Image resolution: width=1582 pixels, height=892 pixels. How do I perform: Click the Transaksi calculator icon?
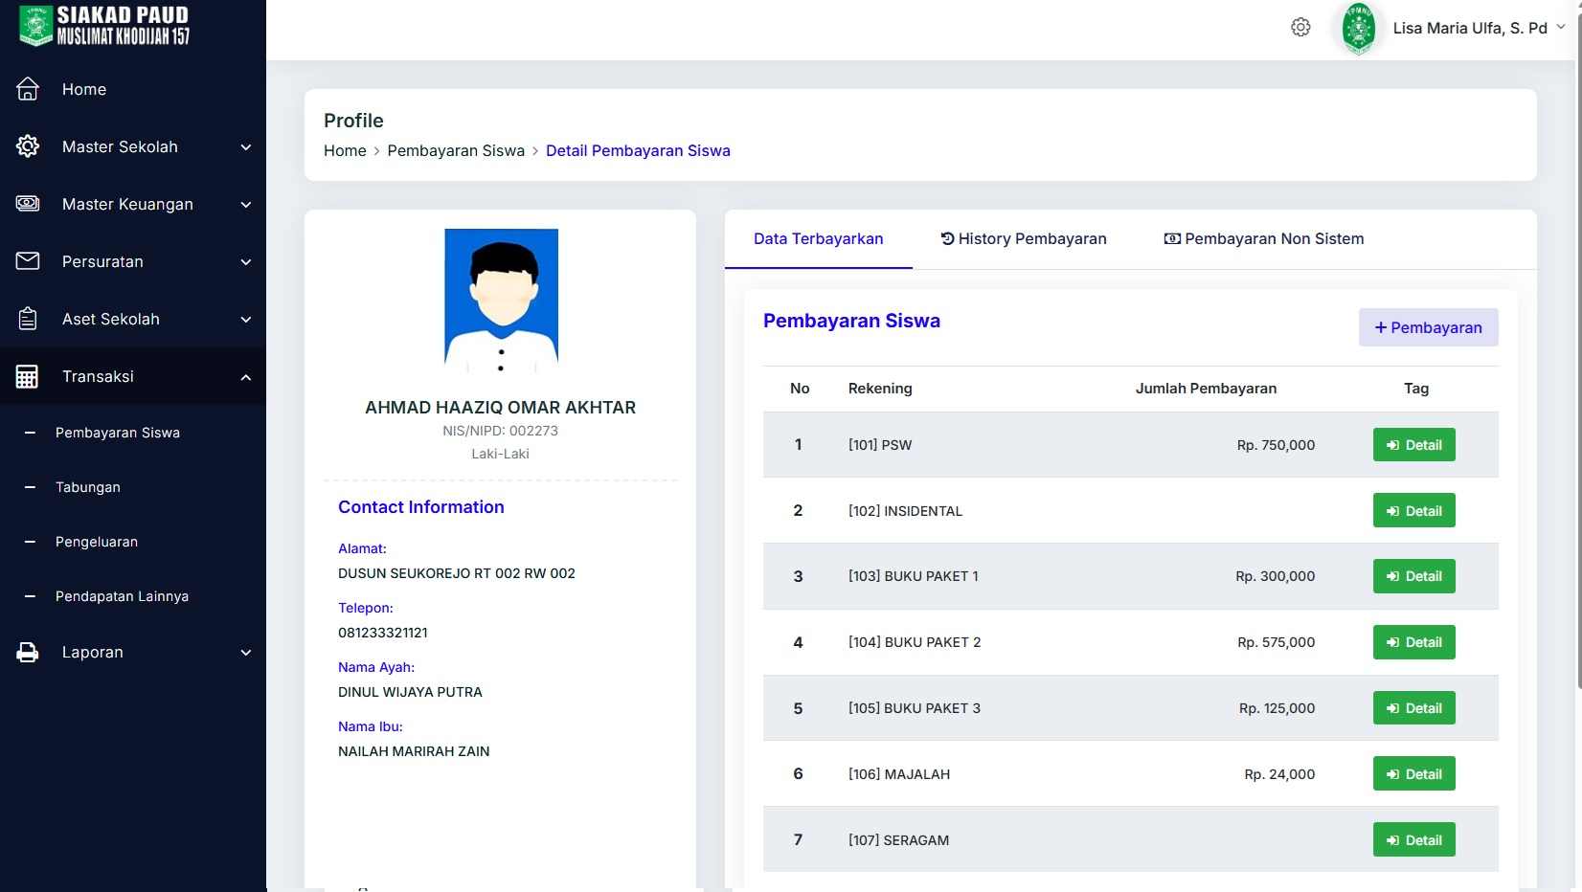pos(28,376)
